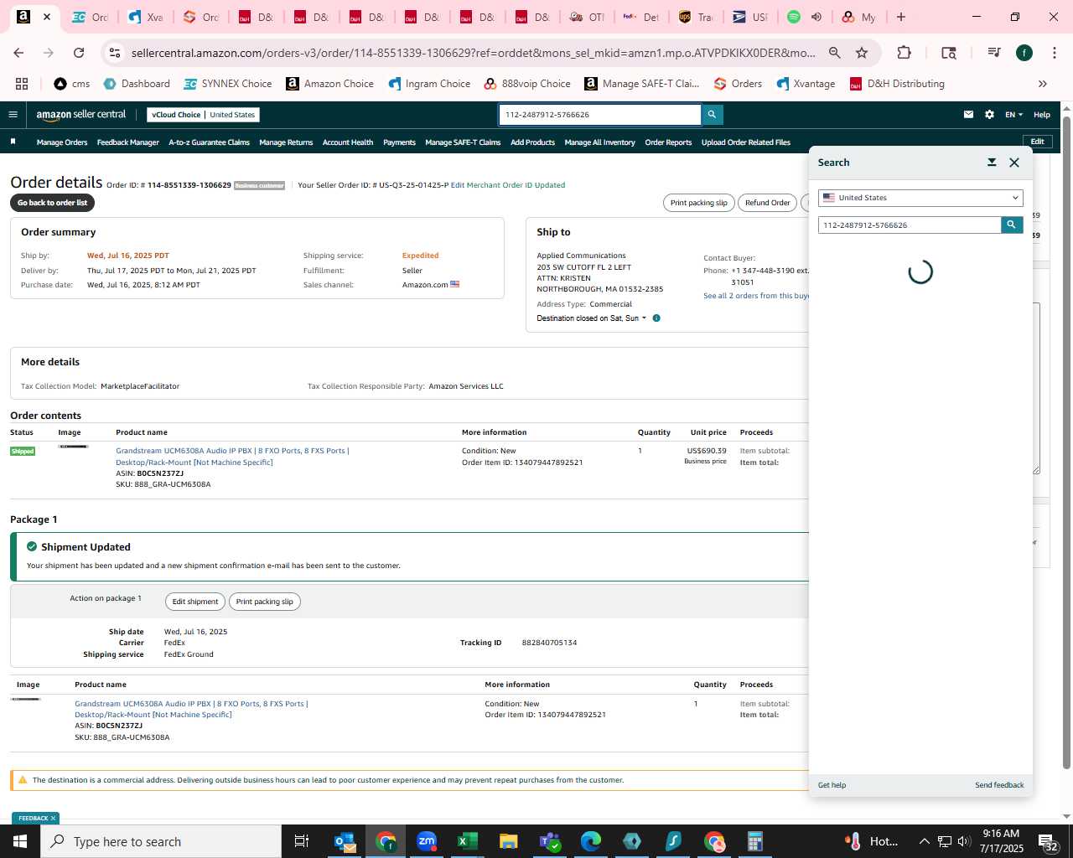Open the Outlook taskbar icon

point(345,841)
